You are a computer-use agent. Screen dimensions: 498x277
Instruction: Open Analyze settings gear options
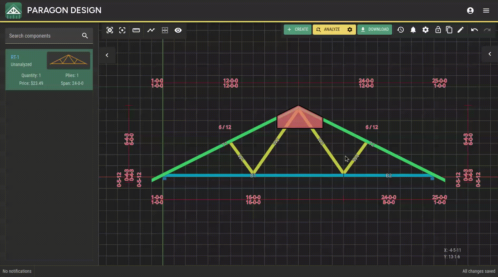(350, 29)
